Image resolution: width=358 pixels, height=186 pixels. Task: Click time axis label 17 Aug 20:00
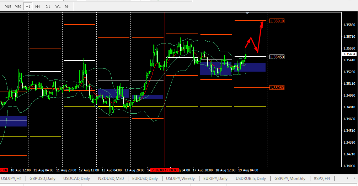[203, 170]
